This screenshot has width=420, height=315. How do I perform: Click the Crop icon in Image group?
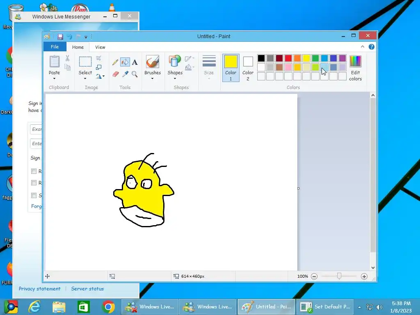(x=99, y=58)
